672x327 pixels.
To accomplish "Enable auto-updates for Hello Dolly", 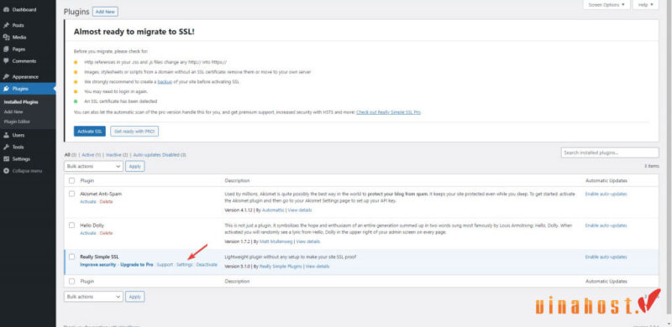I will [x=606, y=226].
